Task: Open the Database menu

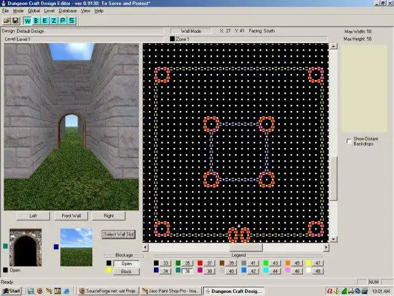Action: tap(68, 11)
